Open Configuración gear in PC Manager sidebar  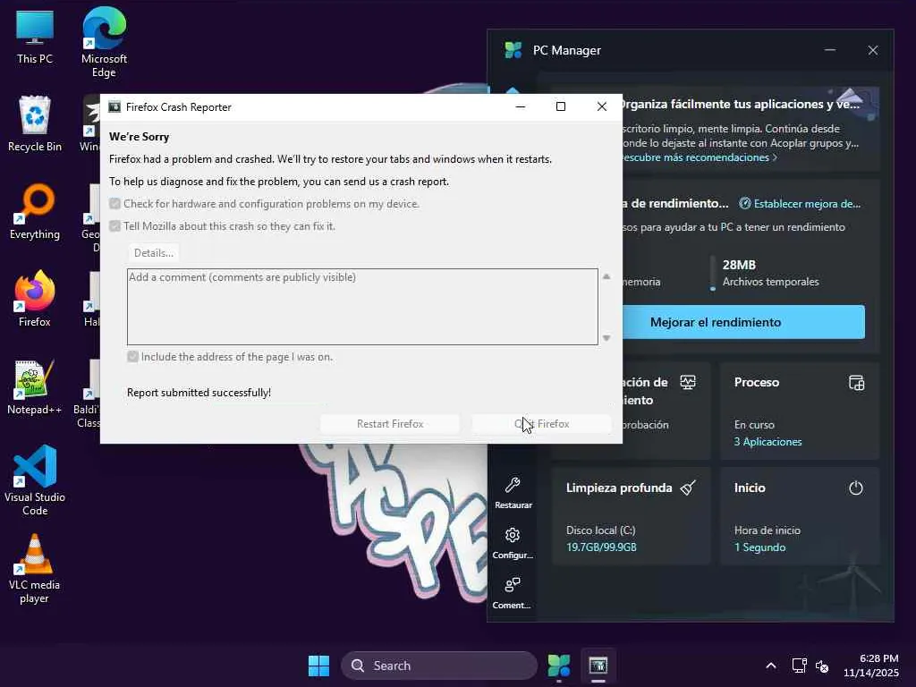tap(513, 543)
